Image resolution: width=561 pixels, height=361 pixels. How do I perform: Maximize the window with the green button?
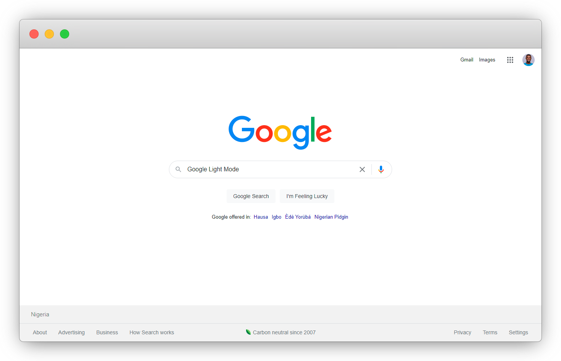[x=65, y=34]
